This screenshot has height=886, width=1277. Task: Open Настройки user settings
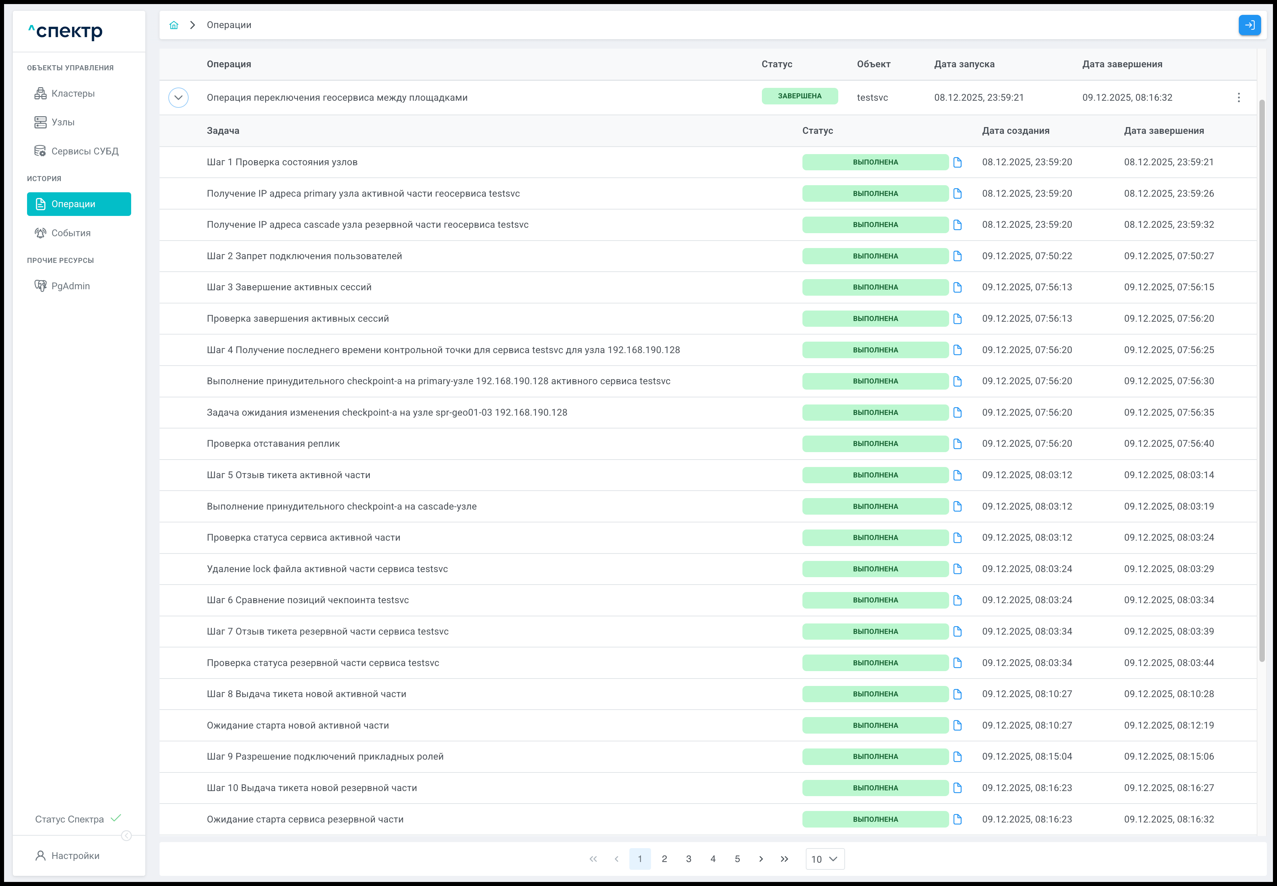point(75,856)
